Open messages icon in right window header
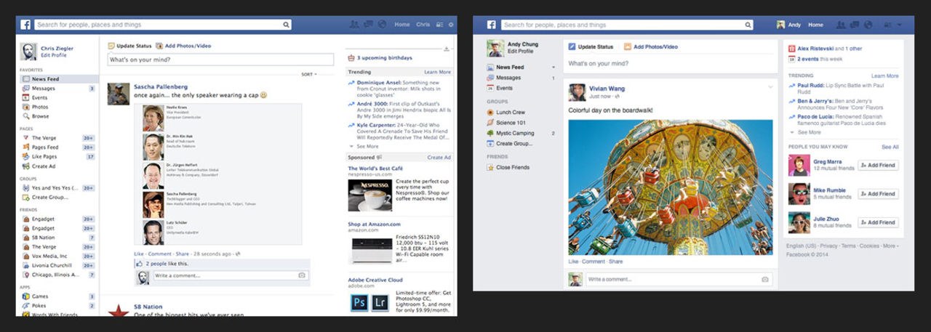 coord(855,24)
